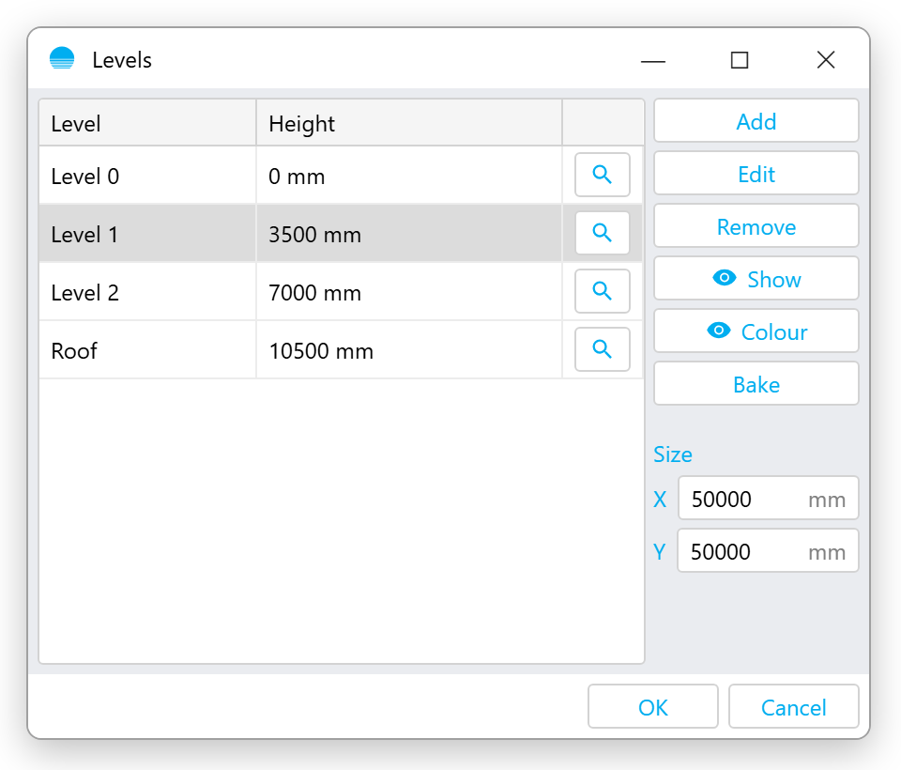Toggle the Show levels visibility button
Screen dimensions: 901x770
756,278
